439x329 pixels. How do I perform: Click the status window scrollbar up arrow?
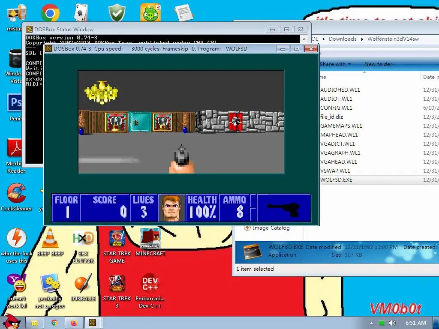(304, 38)
